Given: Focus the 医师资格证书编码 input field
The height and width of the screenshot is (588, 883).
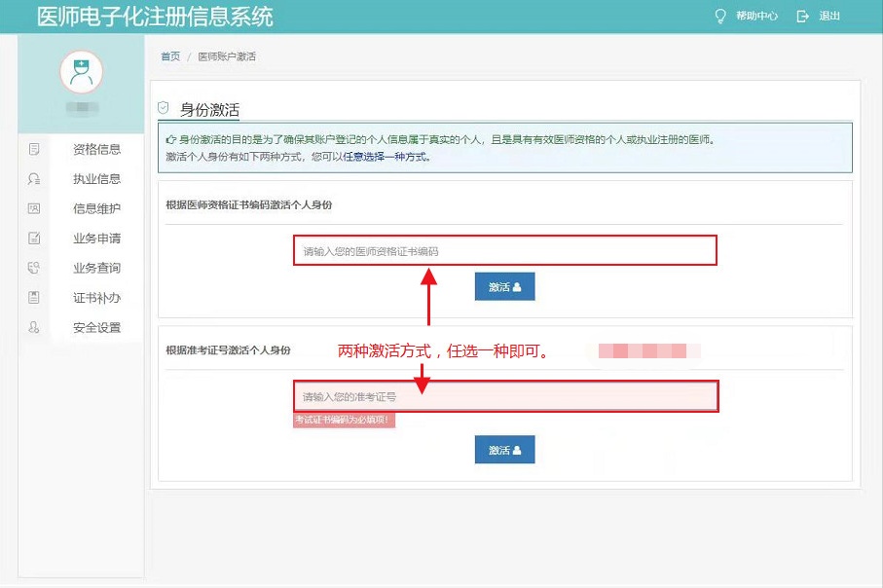Looking at the screenshot, I should (503, 250).
